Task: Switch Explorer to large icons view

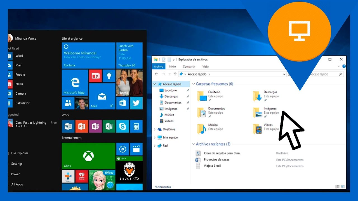Action: point(343,187)
